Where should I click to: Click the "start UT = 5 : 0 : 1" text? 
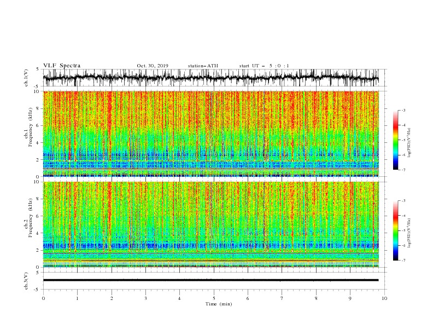pos(264,66)
